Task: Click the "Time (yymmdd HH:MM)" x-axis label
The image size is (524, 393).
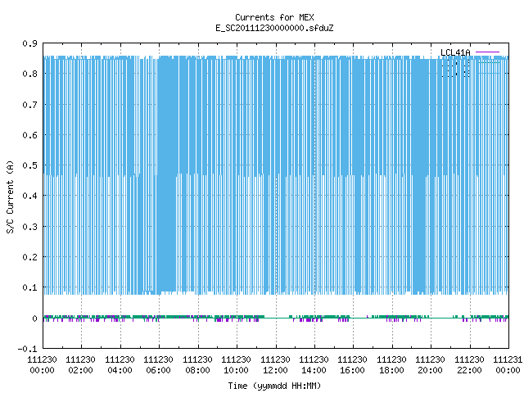Action: pyautogui.click(x=274, y=386)
